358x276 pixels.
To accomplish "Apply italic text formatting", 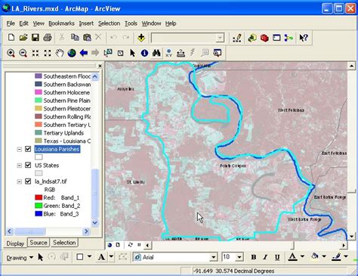I will pos(265,257).
